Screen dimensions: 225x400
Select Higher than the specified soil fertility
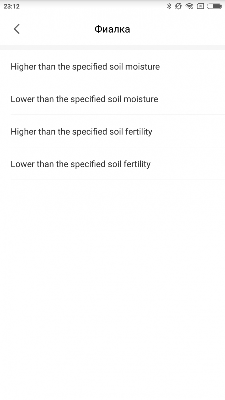[82, 132]
